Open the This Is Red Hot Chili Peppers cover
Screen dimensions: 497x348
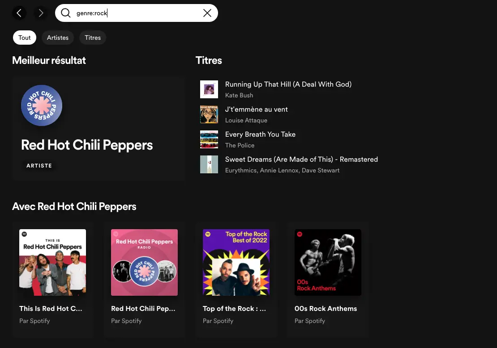coord(53,262)
